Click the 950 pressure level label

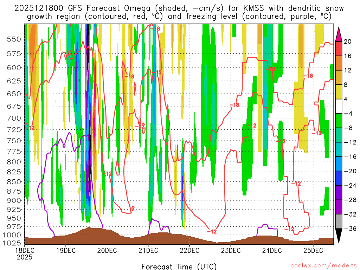pos(14,218)
